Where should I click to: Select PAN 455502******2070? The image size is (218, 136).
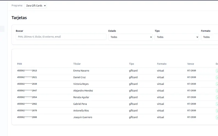tap(27, 111)
